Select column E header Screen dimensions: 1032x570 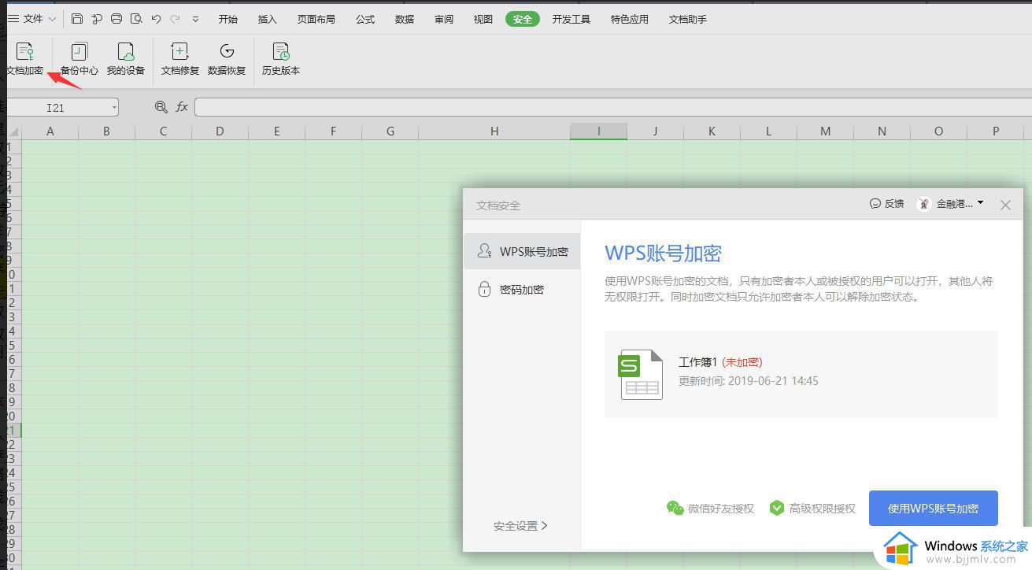[276, 131]
